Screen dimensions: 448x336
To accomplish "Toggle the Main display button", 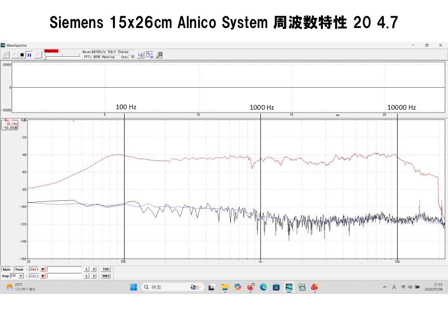I will 7,269.
